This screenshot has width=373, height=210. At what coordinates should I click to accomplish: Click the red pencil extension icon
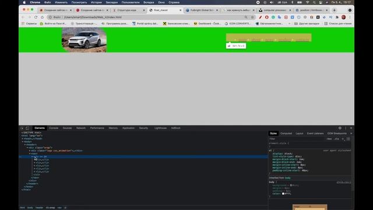261,17
